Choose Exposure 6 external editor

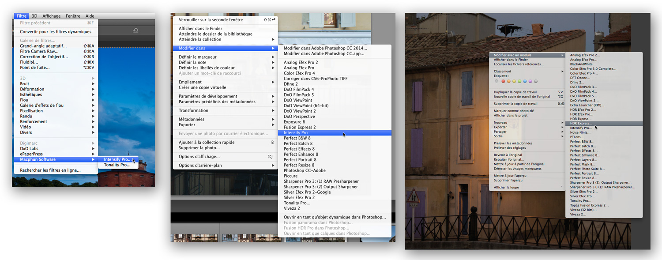[x=335, y=122]
